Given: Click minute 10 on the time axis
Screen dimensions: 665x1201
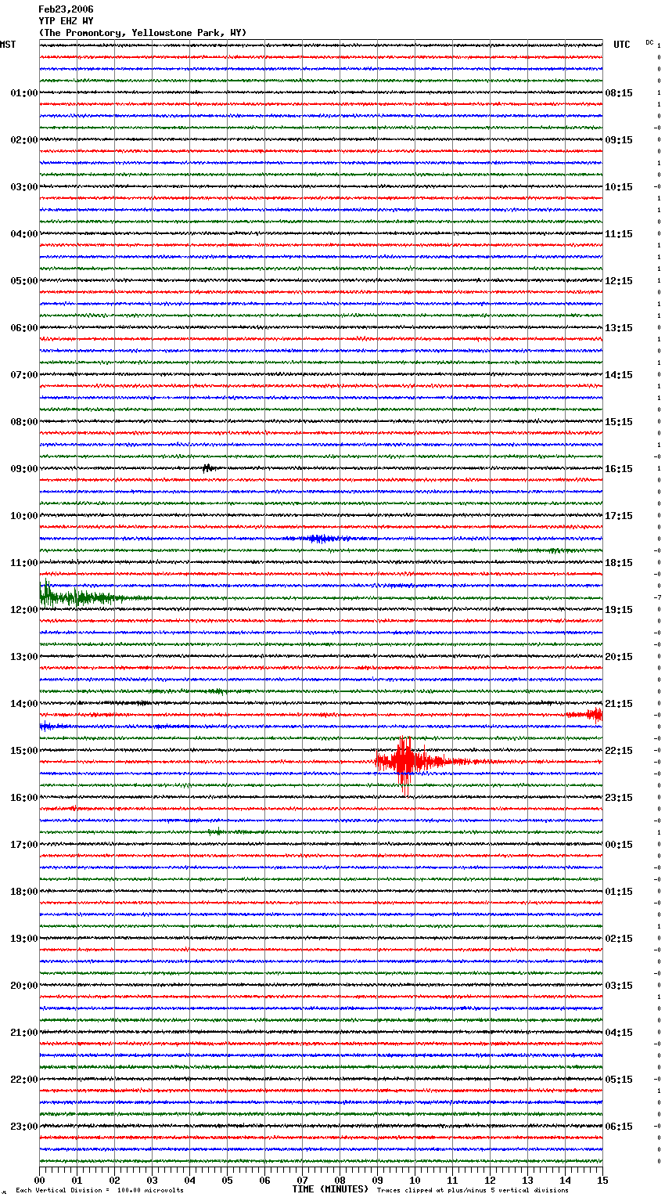Looking at the screenshot, I should [415, 1180].
